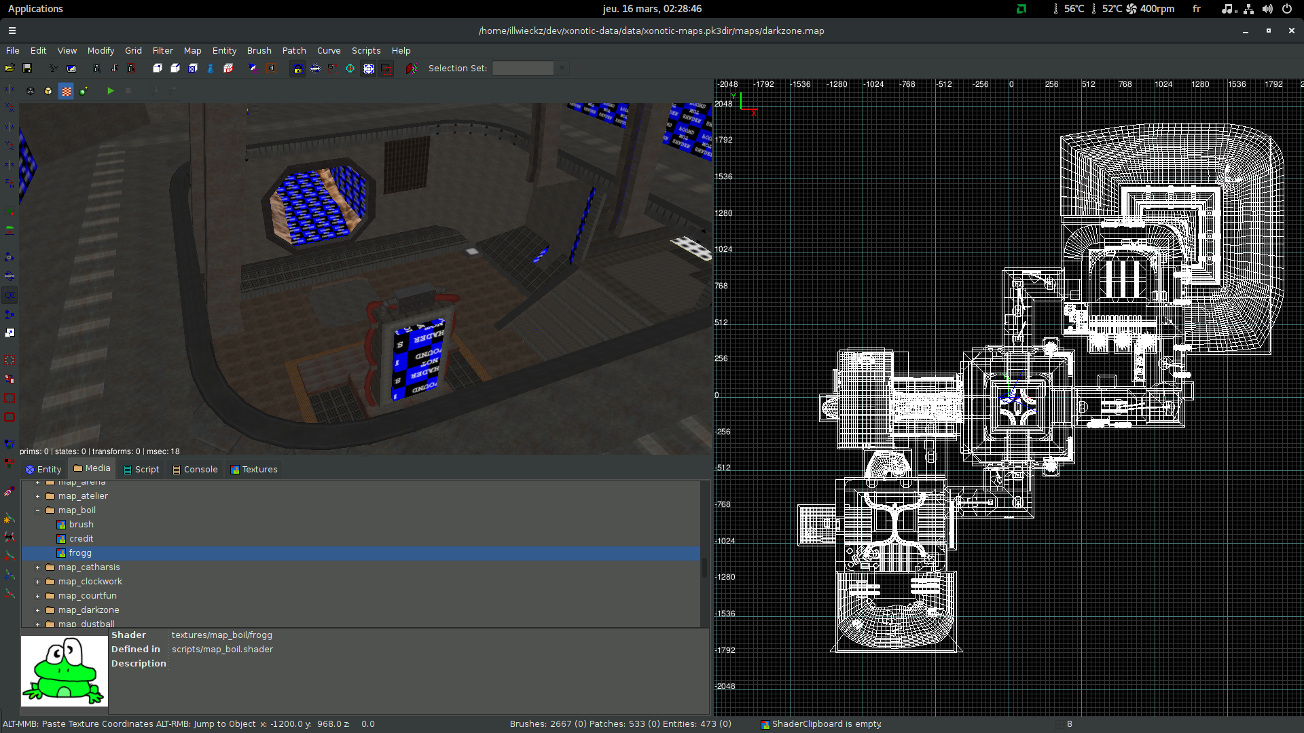The image size is (1304, 733).
Task: Open an existing map file
Action: (10, 68)
